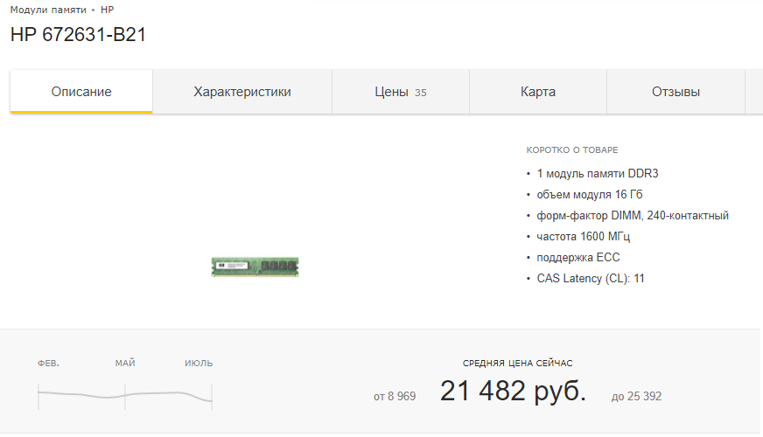
Task: Click the minimum price от 8 969
Action: (x=395, y=396)
